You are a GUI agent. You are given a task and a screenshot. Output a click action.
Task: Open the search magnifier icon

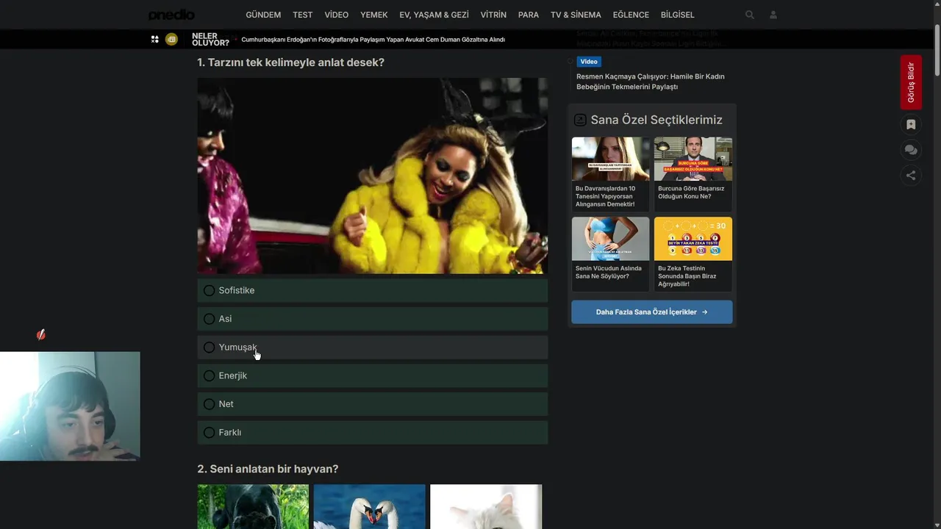(x=750, y=15)
